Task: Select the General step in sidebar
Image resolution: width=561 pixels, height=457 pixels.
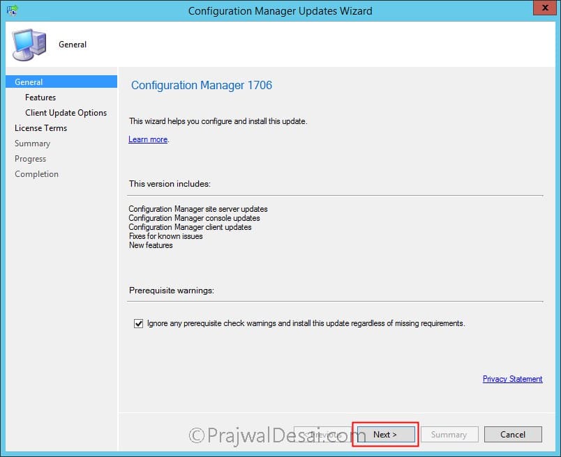Action: (x=61, y=82)
